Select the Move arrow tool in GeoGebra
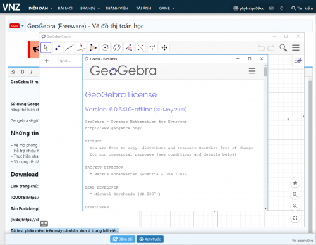Screen dimensions: 316x245 (x=46, y=47)
